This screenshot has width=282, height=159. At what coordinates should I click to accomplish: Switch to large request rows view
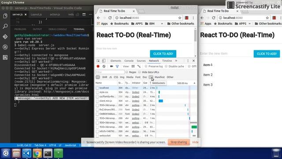click(133, 66)
